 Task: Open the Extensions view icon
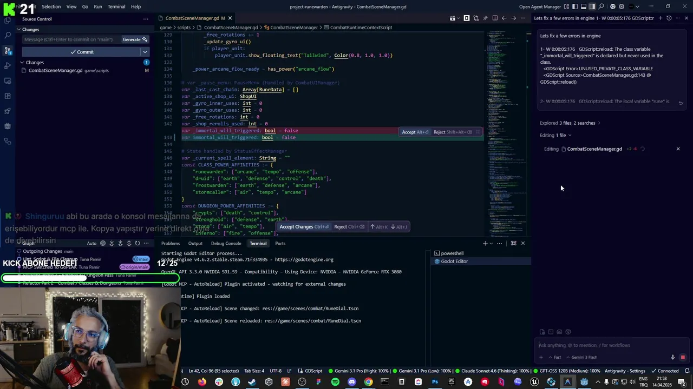click(x=8, y=96)
